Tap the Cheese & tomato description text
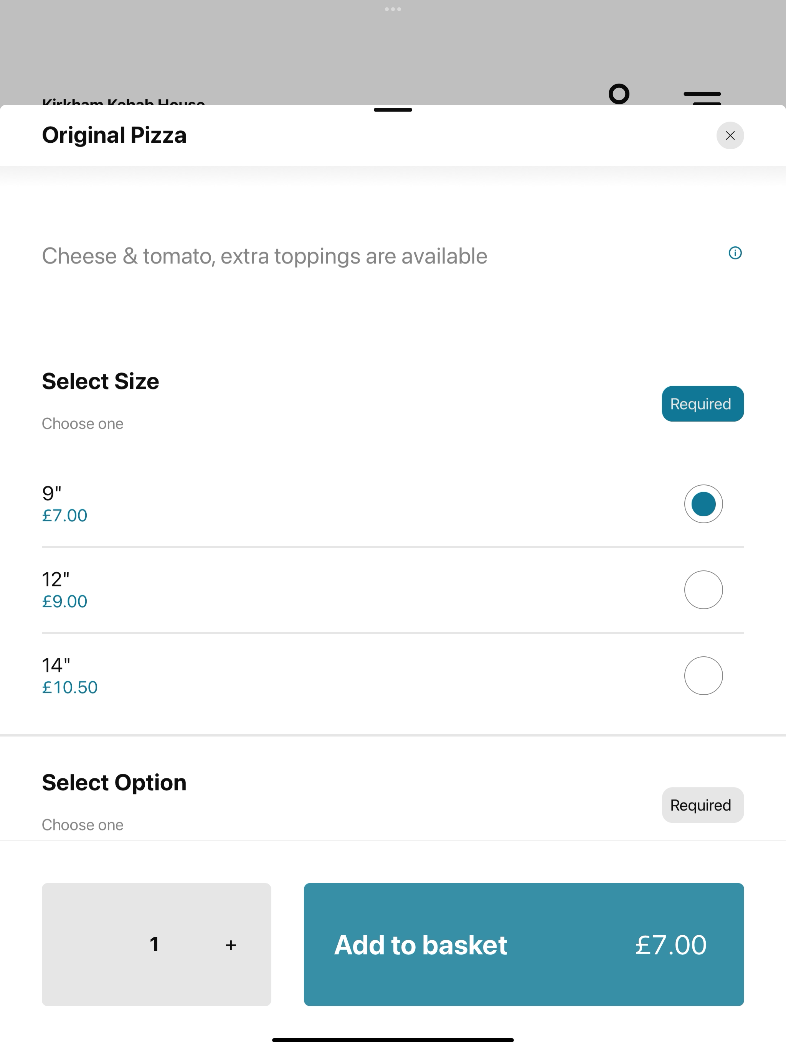The height and width of the screenshot is (1048, 786). 264,256
